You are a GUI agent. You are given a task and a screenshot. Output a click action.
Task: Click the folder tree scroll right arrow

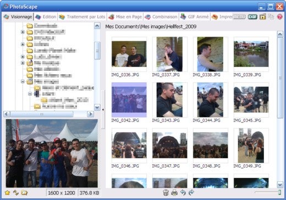tap(90, 114)
